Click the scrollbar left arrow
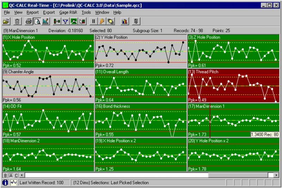This screenshot has width=282, height=188. [22, 175]
